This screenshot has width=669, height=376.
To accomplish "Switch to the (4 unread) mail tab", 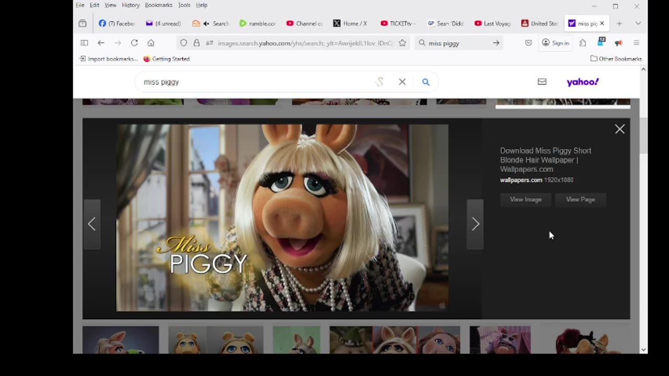I will (164, 23).
